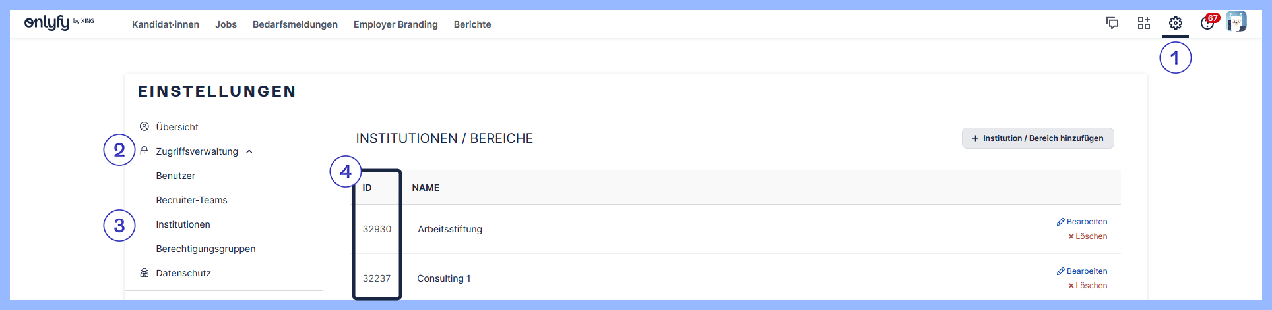Click the Übersicht person icon
This screenshot has height=310, width=1272.
point(144,126)
